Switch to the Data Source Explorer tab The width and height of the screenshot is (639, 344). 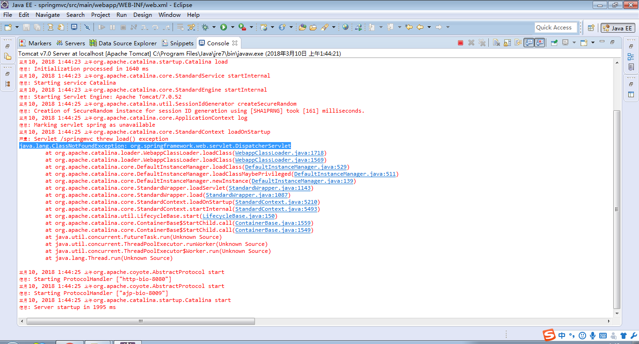[123, 43]
